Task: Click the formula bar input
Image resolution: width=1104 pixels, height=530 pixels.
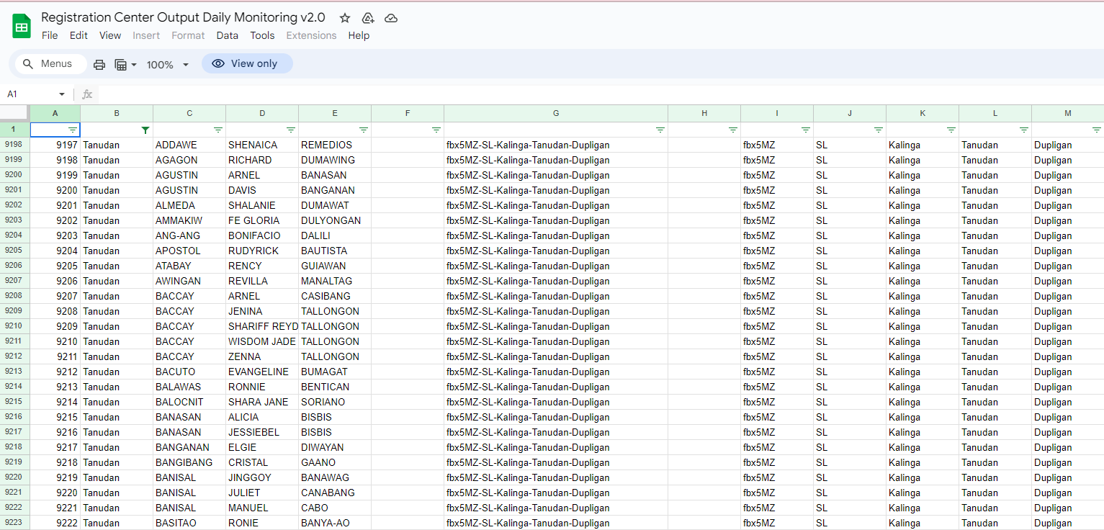Action: (601, 94)
